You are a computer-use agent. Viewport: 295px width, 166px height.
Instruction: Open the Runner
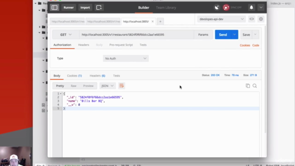point(69,7)
